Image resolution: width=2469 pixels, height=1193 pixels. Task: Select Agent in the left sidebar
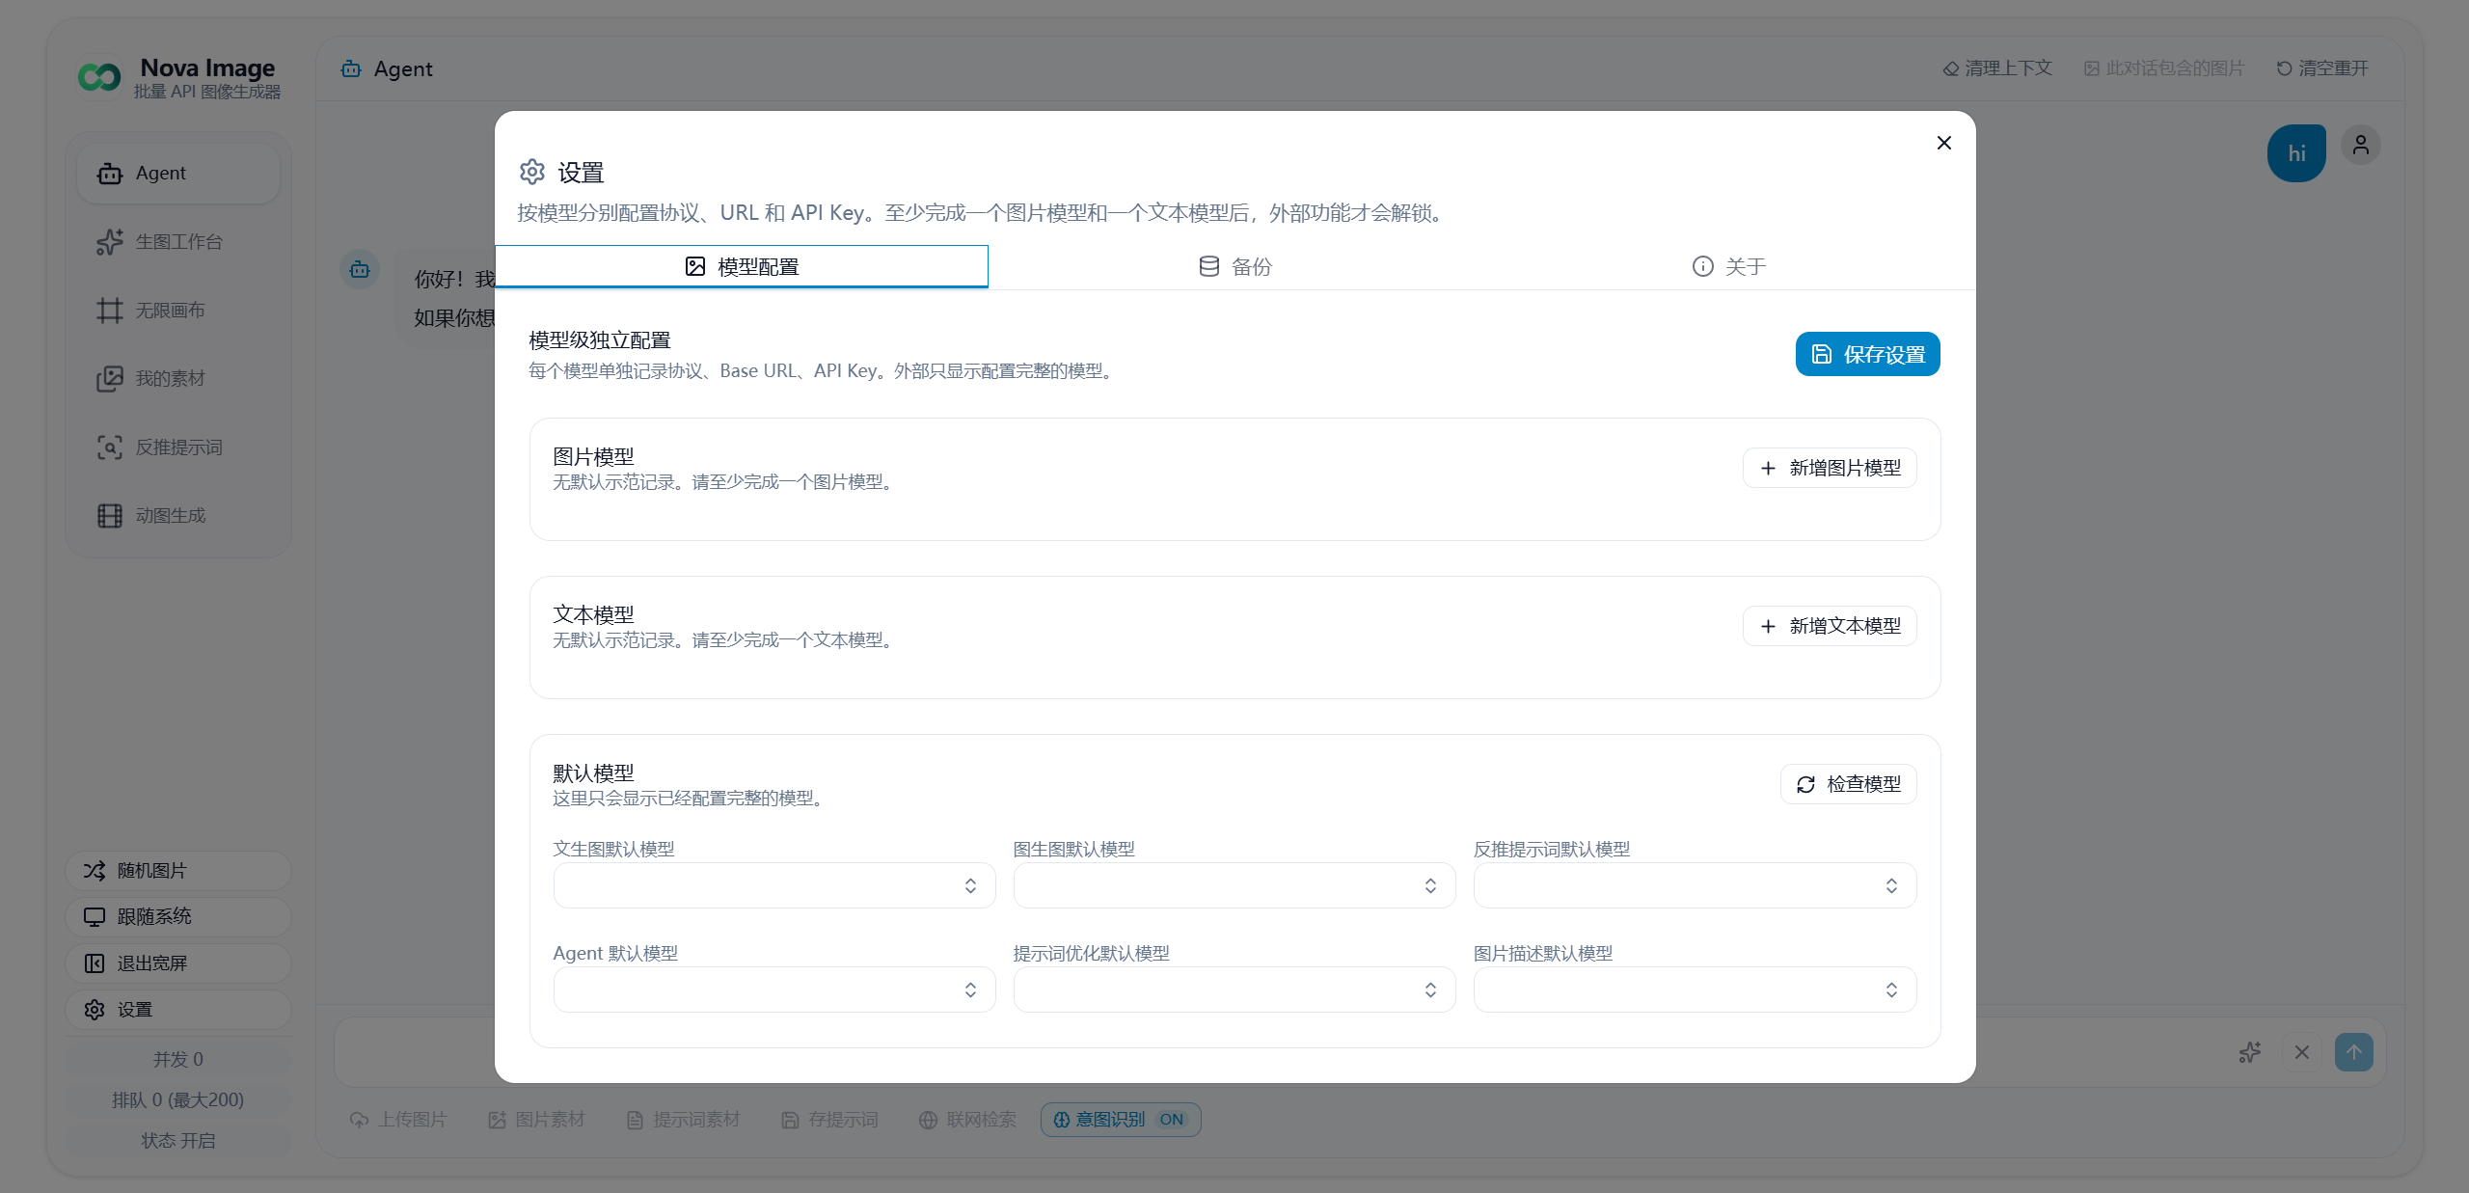coord(178,174)
